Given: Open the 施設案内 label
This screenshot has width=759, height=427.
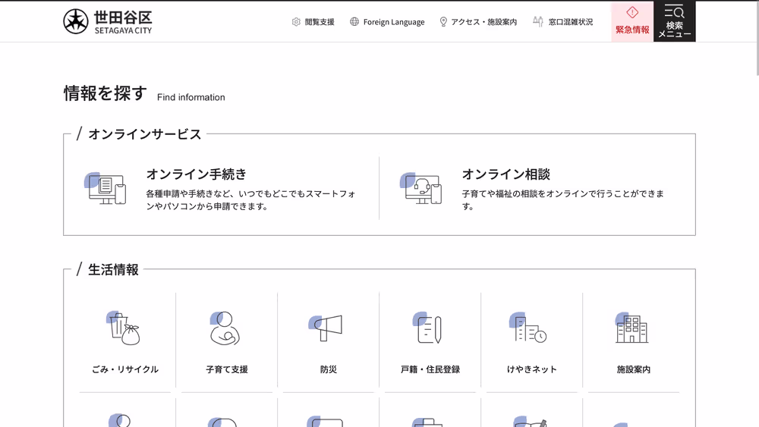Looking at the screenshot, I should pos(633,369).
